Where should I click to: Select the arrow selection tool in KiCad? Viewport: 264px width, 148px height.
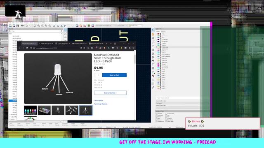(x=153, y=30)
